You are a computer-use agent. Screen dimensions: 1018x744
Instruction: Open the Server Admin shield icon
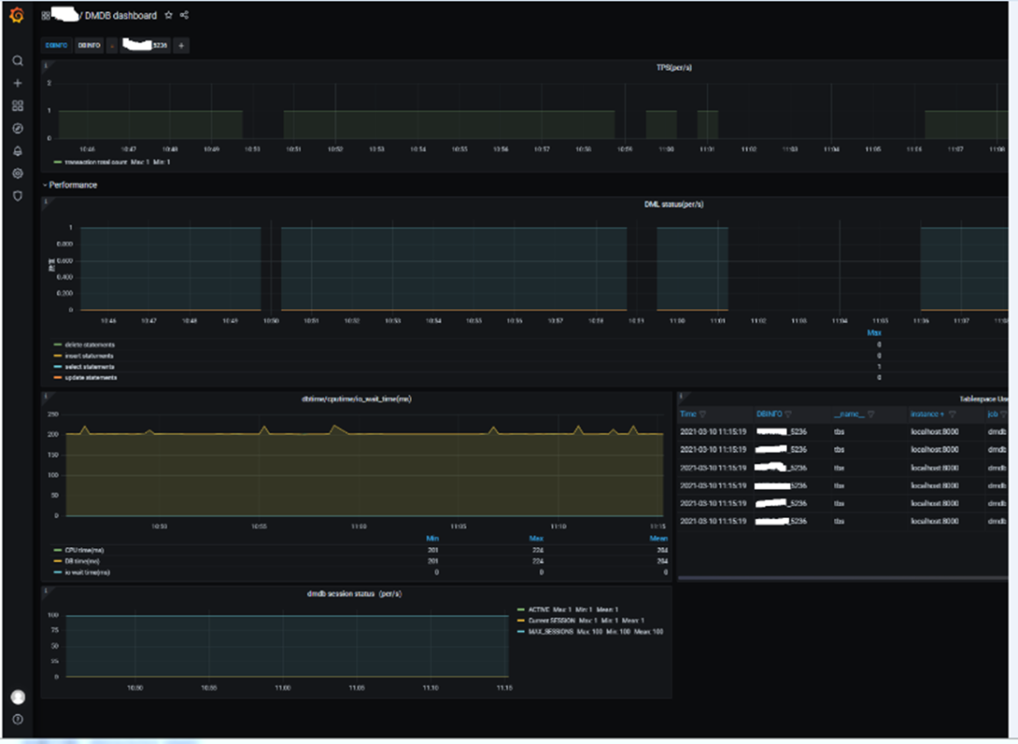[x=17, y=196]
